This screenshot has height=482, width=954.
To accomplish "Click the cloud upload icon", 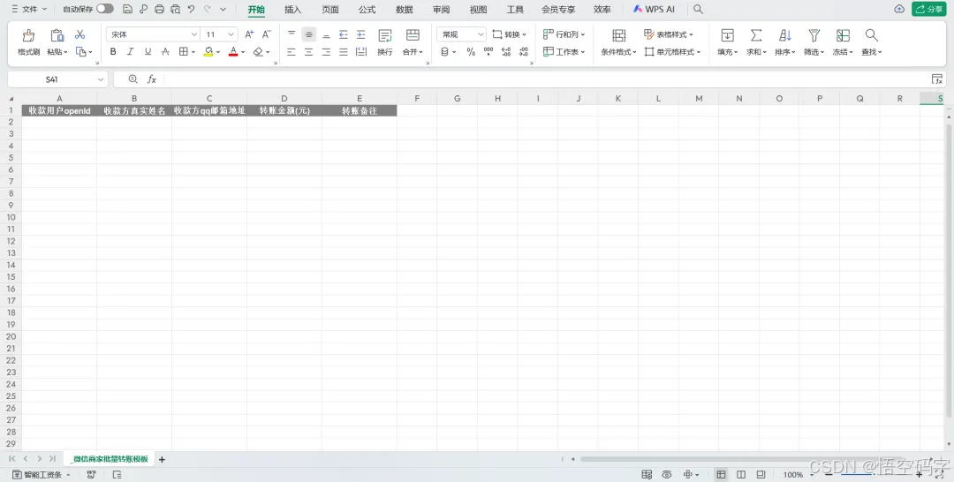I will tap(899, 9).
